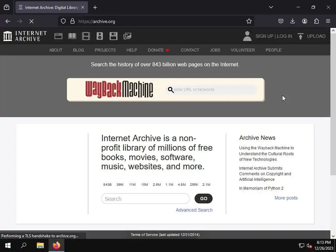Open the Texts book icon
336x252 pixels.
(x=72, y=36)
